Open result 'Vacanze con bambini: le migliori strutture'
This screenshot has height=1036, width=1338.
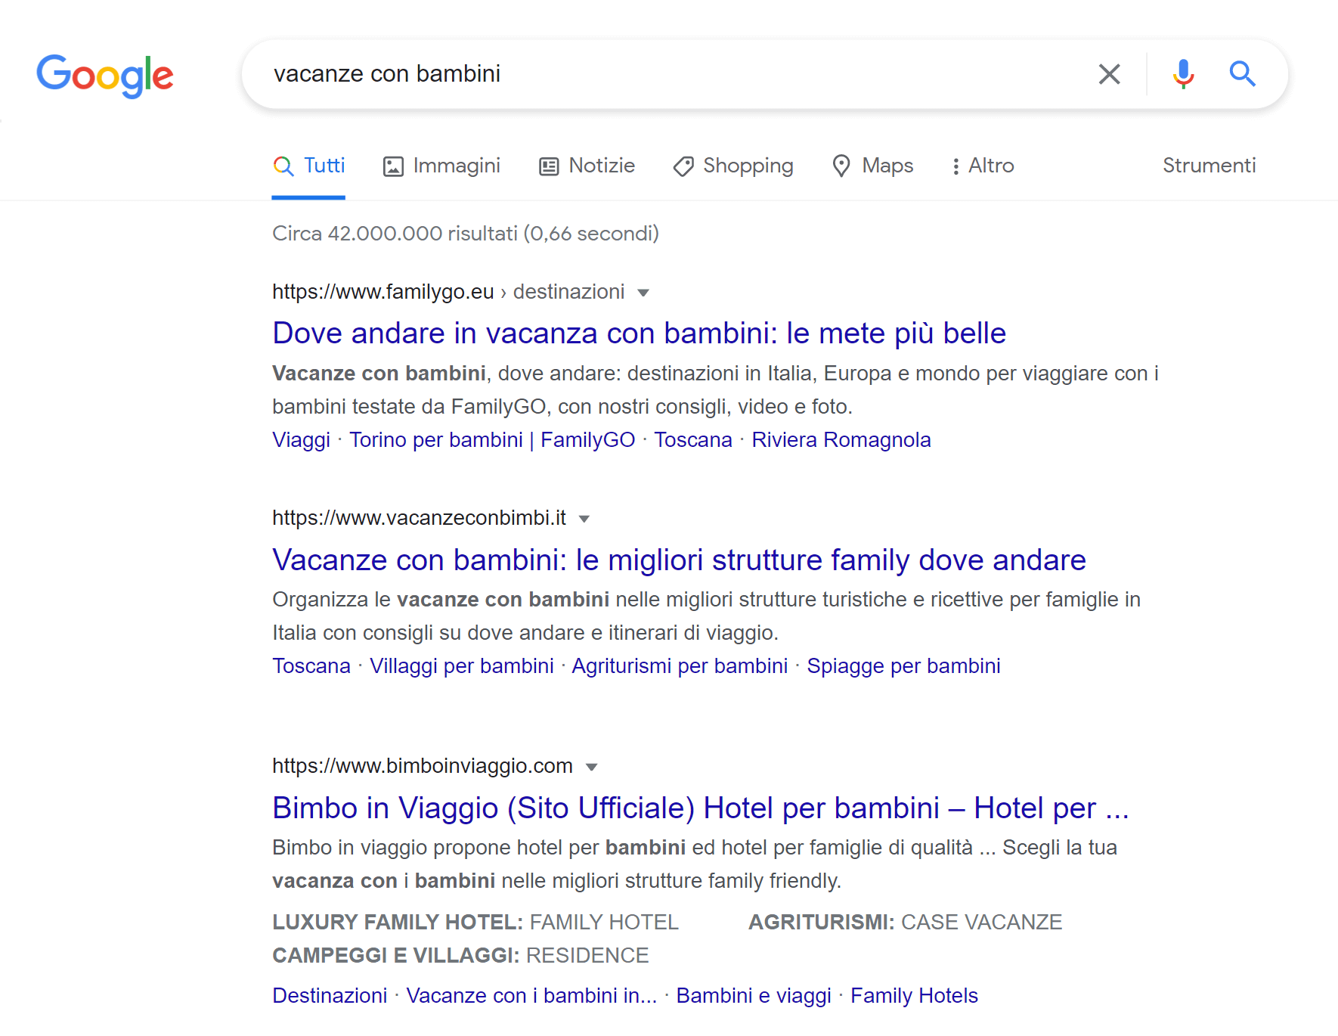tap(679, 560)
